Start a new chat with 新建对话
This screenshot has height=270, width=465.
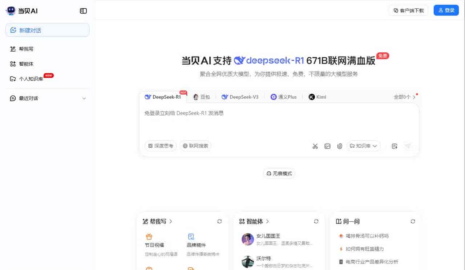(x=48, y=30)
